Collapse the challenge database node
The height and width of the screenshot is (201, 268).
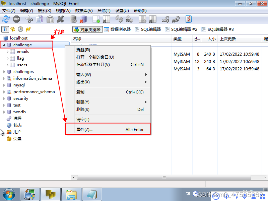[4, 45]
